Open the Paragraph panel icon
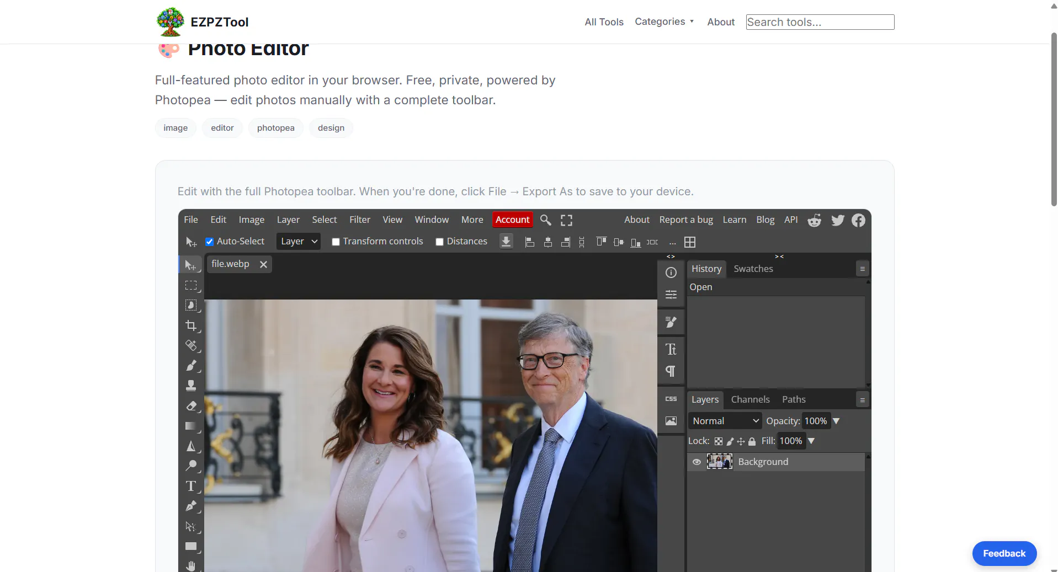 pyautogui.click(x=671, y=371)
